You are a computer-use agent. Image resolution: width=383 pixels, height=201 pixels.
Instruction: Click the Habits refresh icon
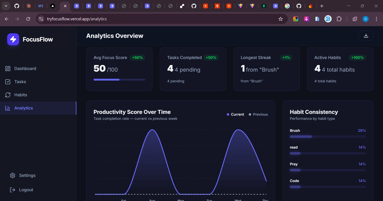pyautogui.click(x=8, y=95)
